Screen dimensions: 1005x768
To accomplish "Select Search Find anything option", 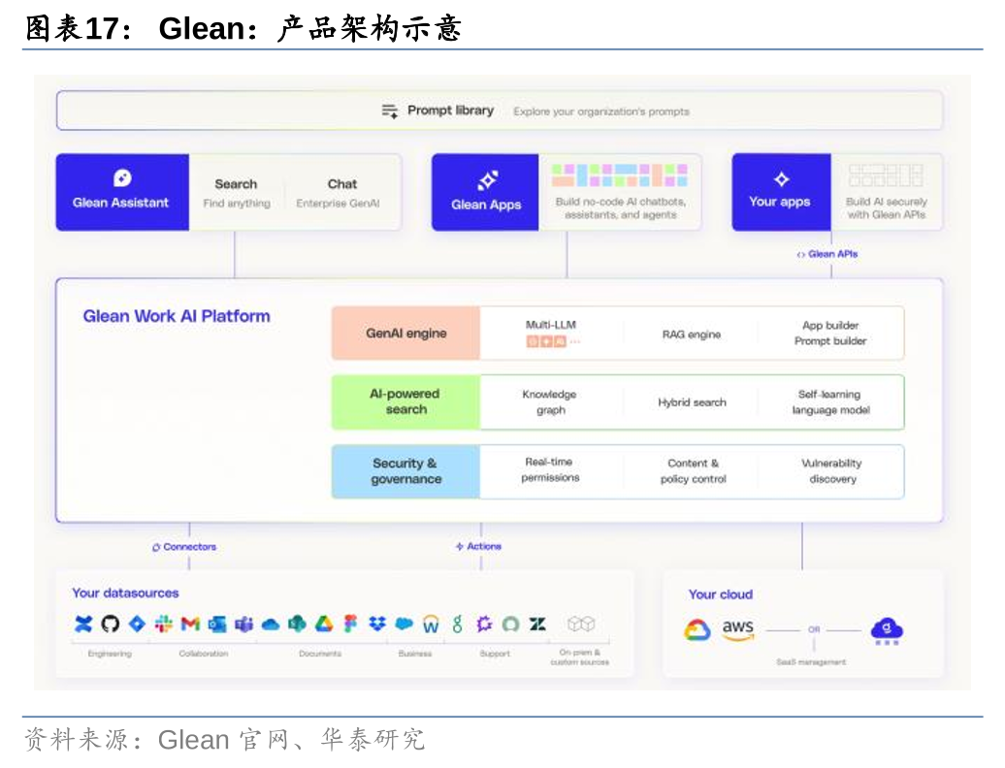I will coord(236,192).
